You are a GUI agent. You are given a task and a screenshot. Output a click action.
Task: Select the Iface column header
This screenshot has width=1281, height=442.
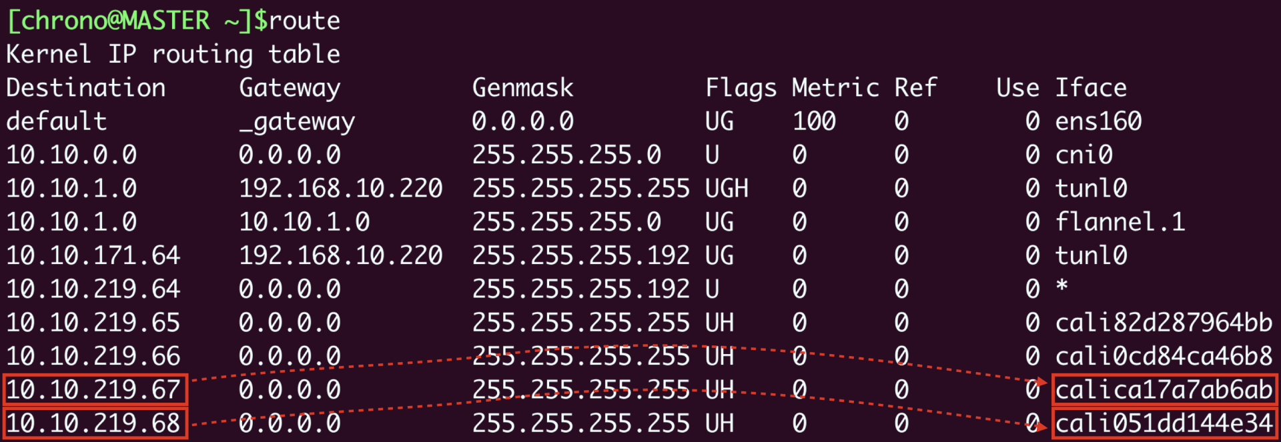[x=1091, y=88]
